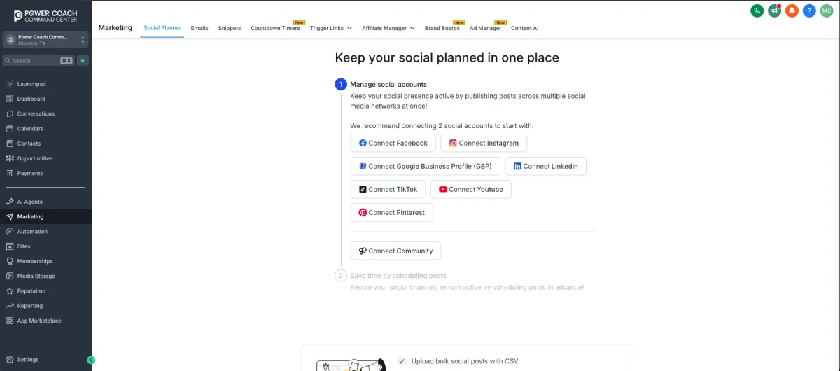Viewport: 840px width, 371px height.
Task: Click the Connect Youtube button
Action: pos(471,189)
